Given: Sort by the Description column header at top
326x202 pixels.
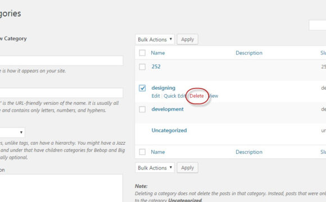Looking at the screenshot, I should tap(249, 53).
